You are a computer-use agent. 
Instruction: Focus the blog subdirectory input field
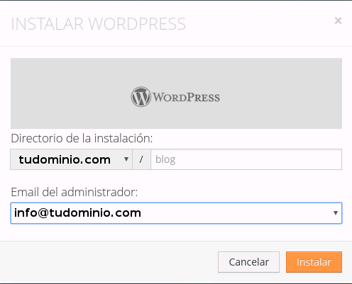[246, 159]
